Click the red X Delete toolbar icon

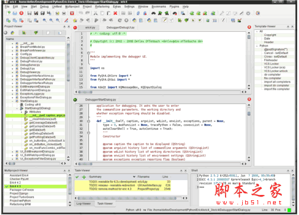(115, 13)
